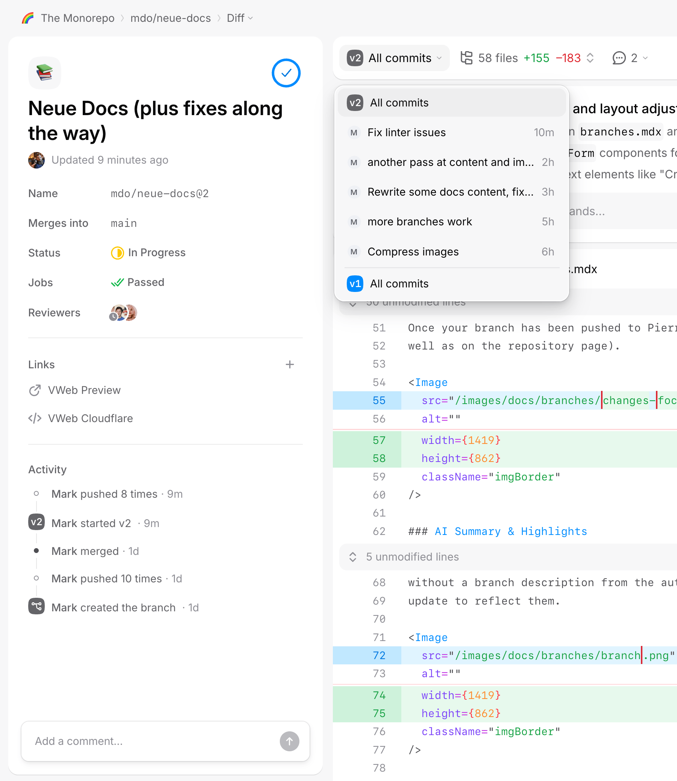Toggle the files changed up-down stepper

[x=590, y=58]
